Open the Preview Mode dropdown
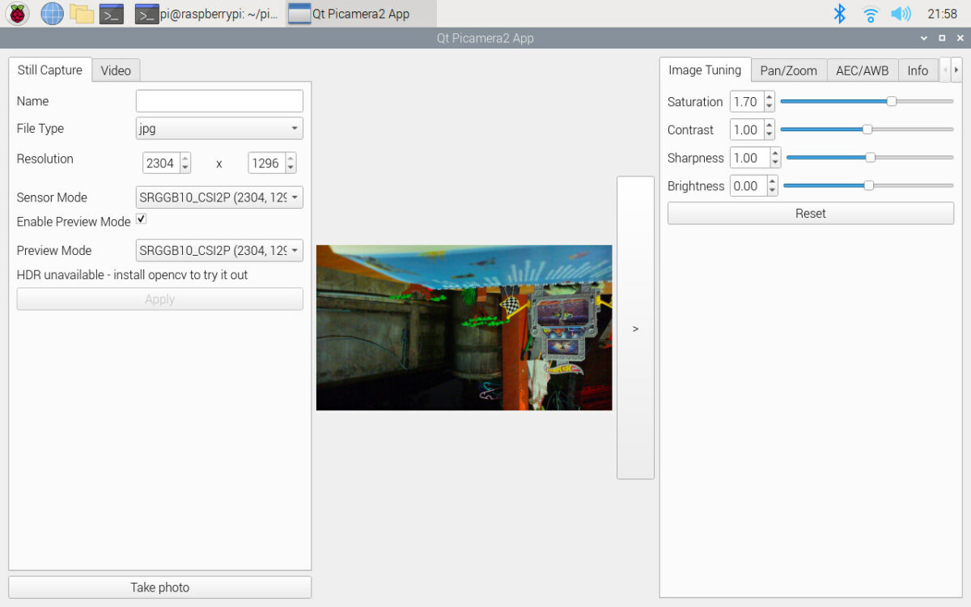The image size is (971, 607). [218, 250]
